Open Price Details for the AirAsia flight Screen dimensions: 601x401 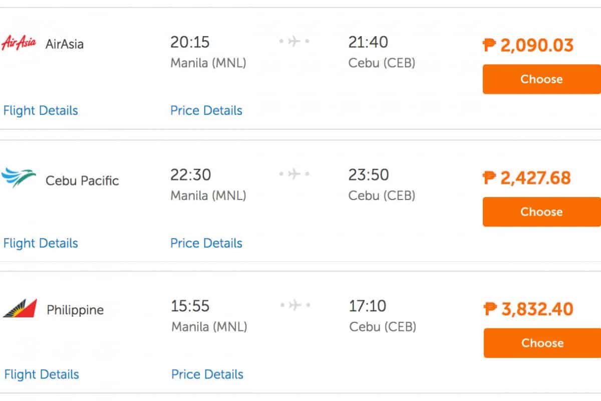[x=206, y=110]
